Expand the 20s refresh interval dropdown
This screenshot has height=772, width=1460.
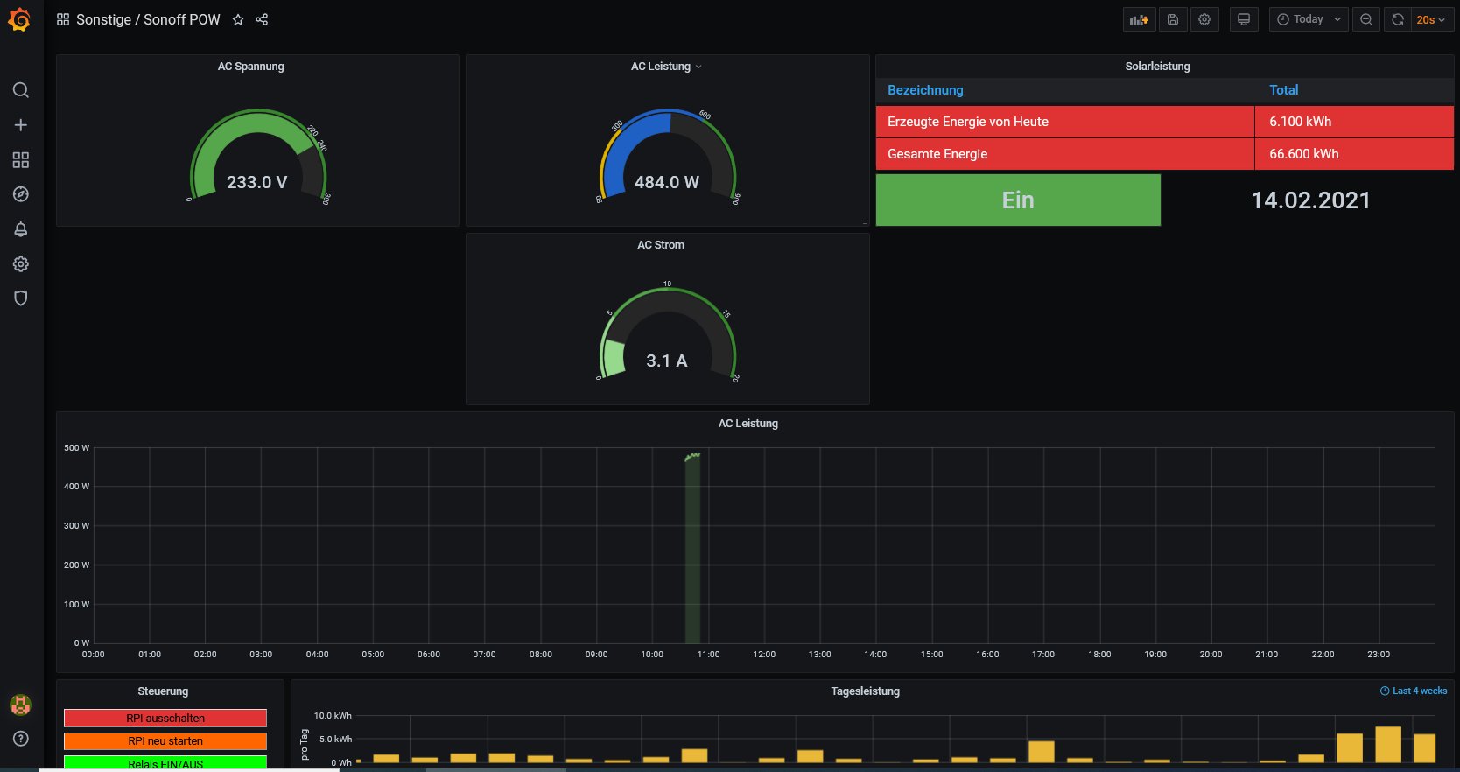click(1431, 19)
